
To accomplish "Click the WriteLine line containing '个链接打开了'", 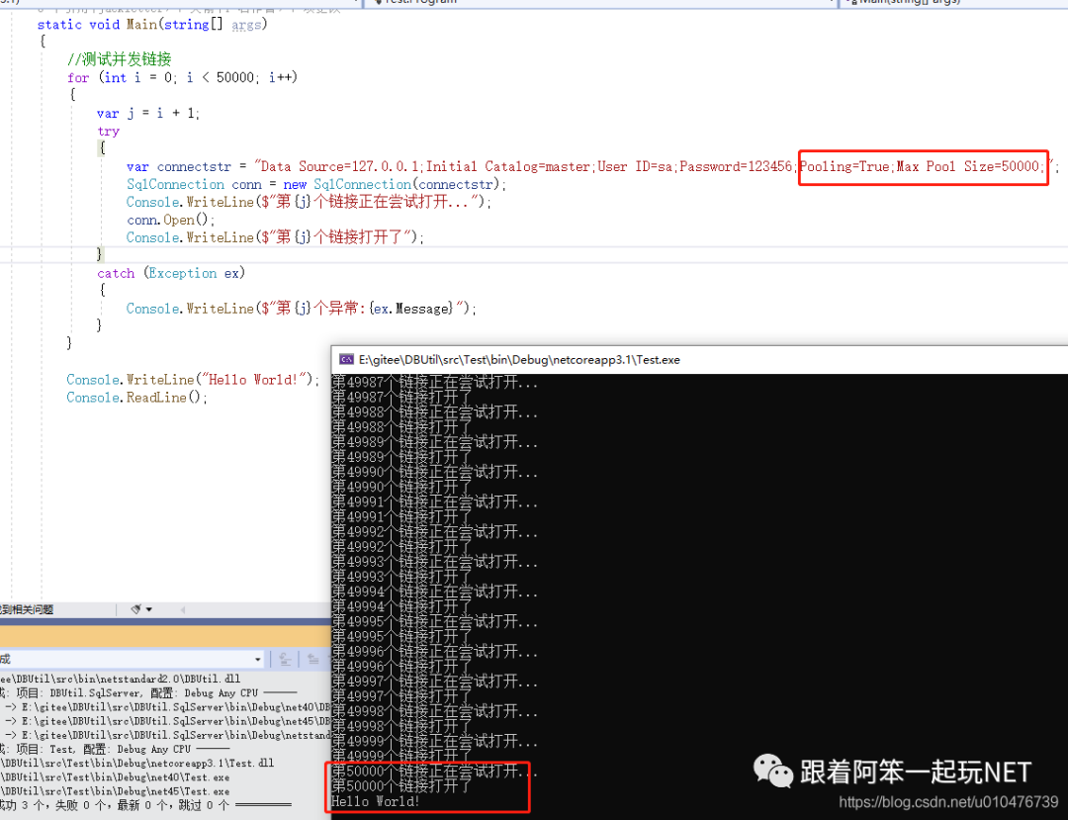I will click(275, 237).
